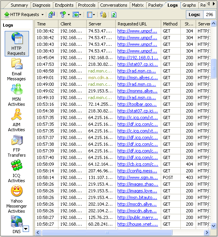
Task: Click the Logs count value 296
Action: (x=209, y=14)
